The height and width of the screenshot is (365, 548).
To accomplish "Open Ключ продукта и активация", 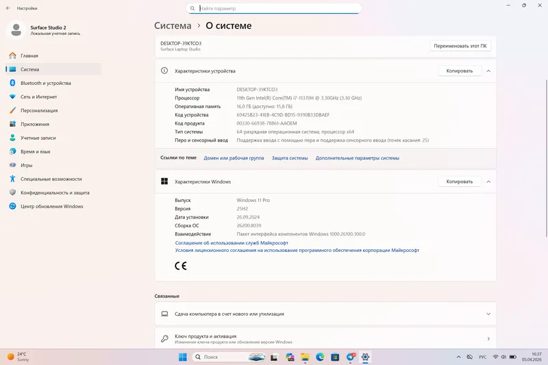I will (325, 338).
